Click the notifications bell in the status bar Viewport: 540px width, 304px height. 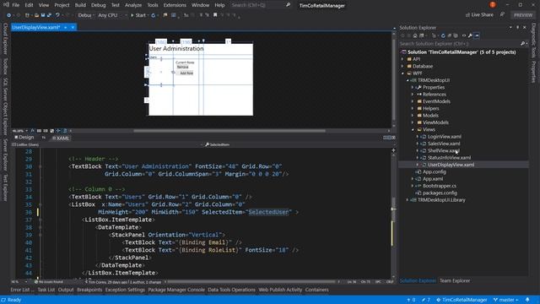tap(527, 300)
